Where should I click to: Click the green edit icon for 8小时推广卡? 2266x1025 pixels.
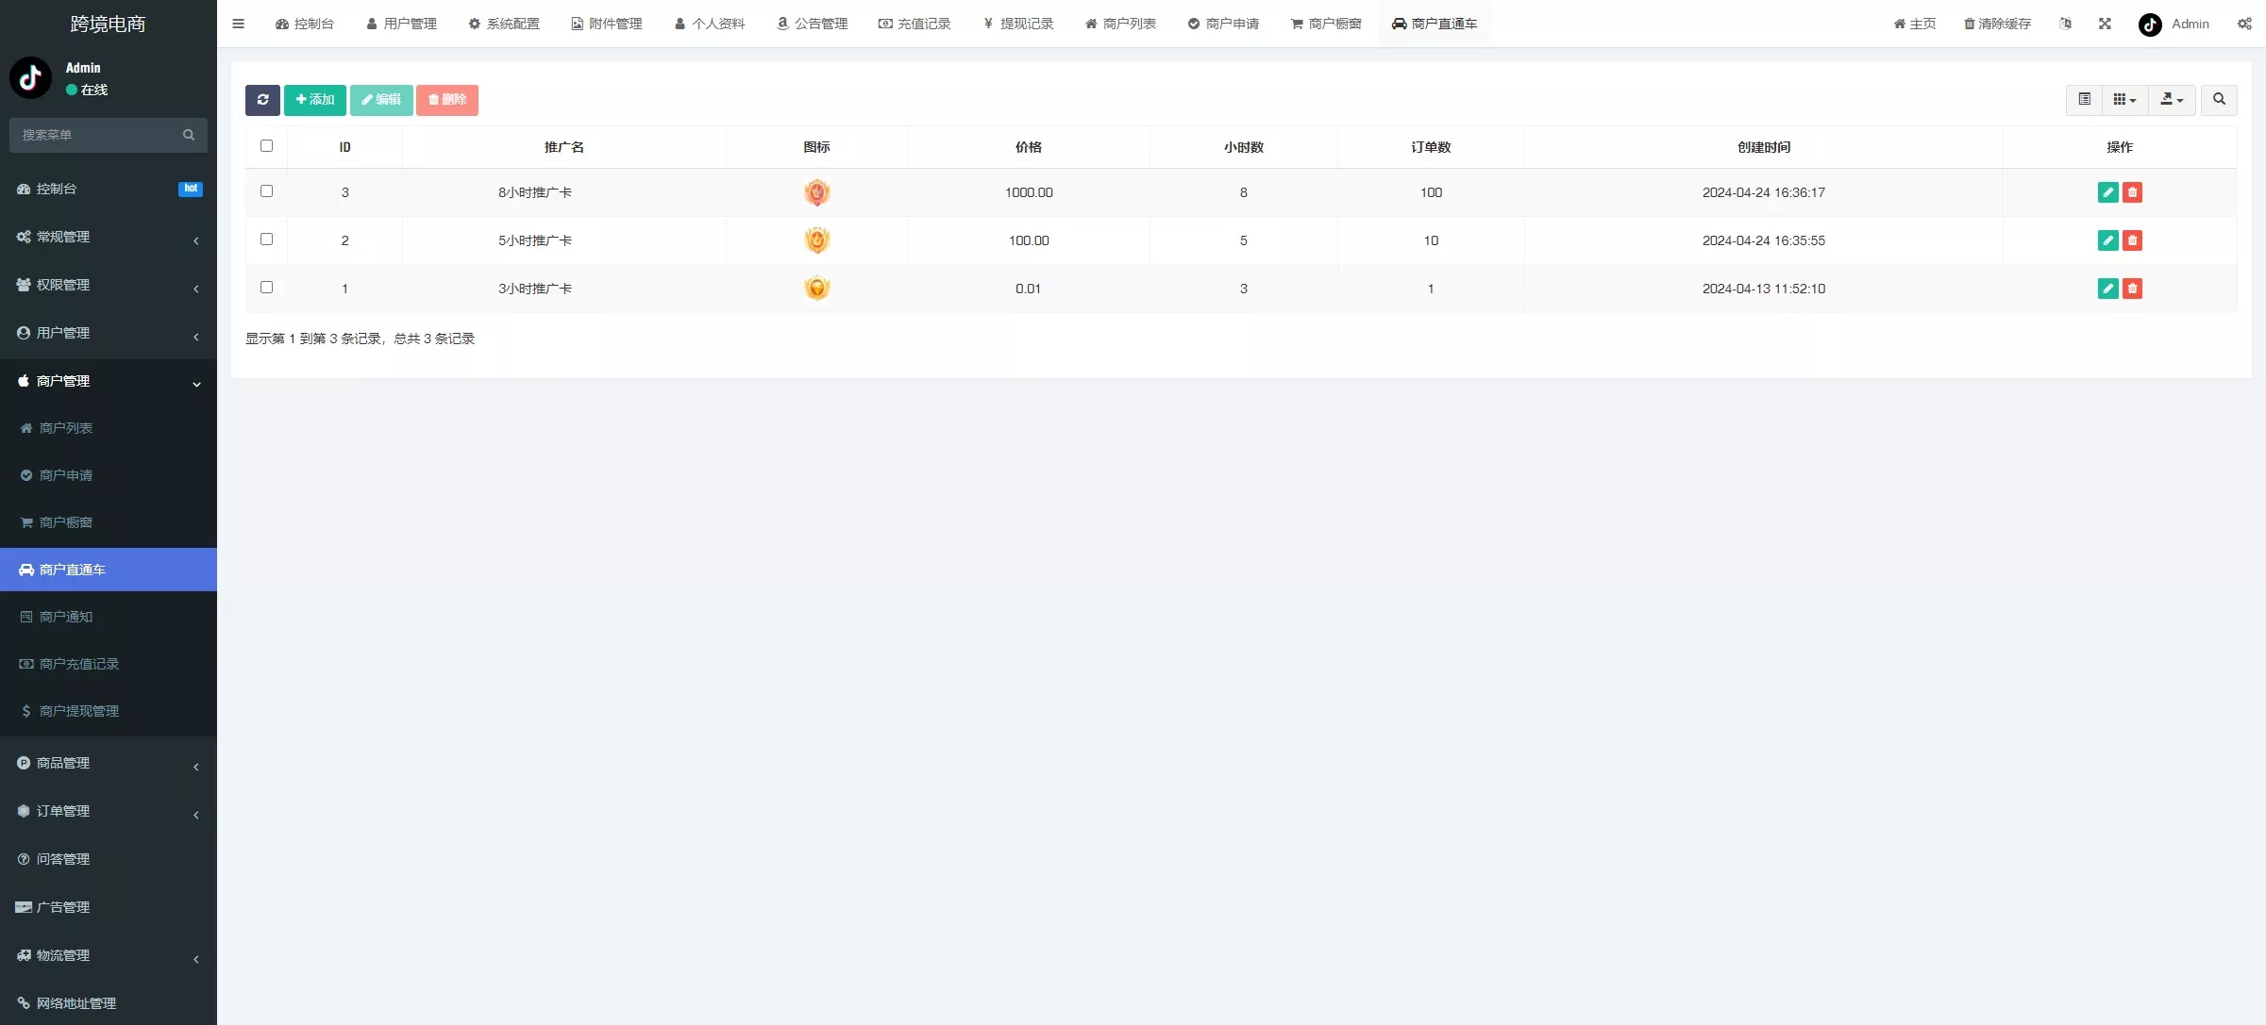click(x=2107, y=192)
